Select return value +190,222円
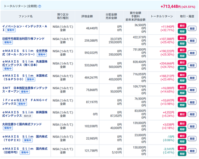 [x=167, y=51]
